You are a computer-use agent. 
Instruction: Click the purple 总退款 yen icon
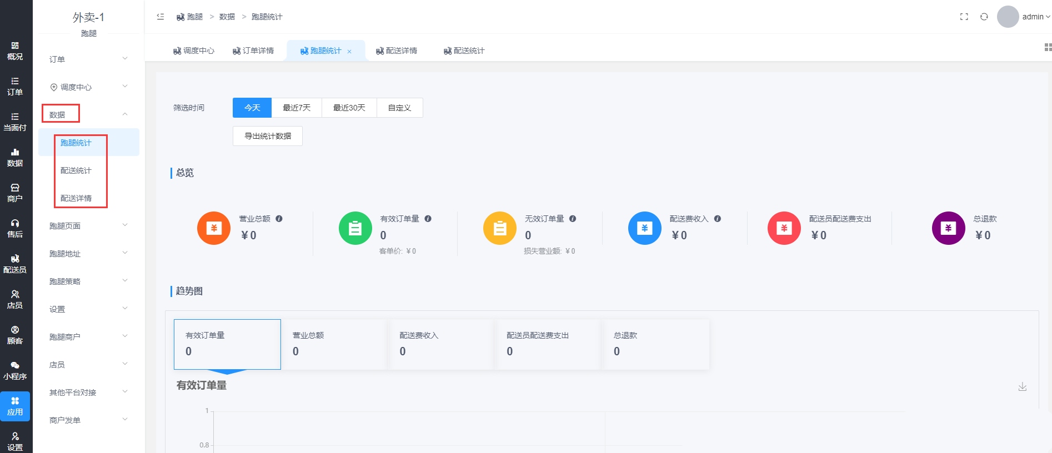click(x=949, y=228)
